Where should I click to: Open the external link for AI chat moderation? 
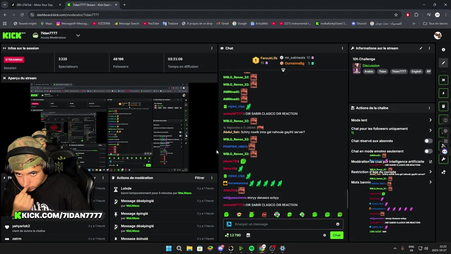tap(431, 162)
